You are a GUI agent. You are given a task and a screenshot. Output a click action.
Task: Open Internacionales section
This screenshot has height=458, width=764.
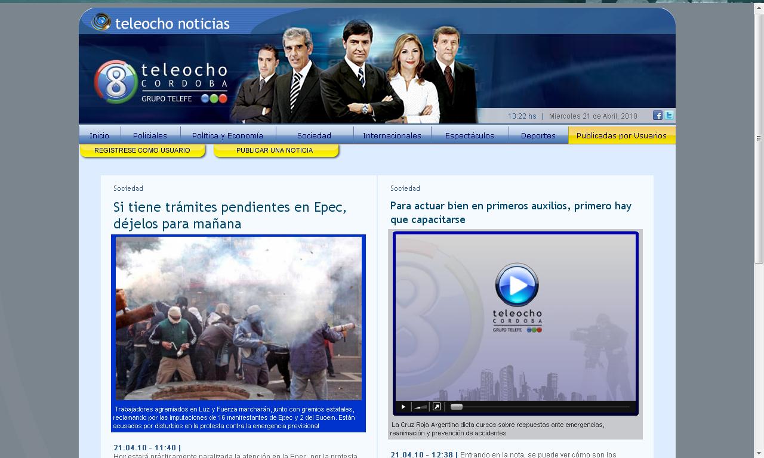[x=392, y=135]
